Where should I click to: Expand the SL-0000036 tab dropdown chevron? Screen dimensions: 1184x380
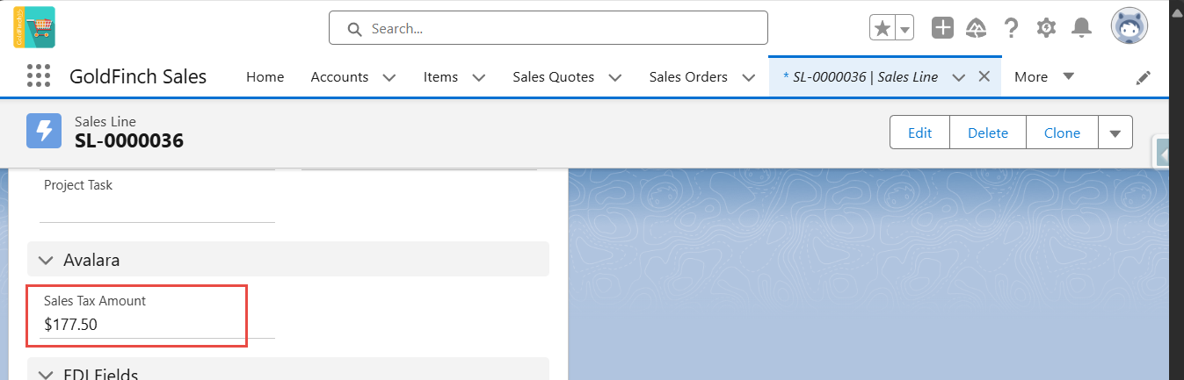[959, 77]
